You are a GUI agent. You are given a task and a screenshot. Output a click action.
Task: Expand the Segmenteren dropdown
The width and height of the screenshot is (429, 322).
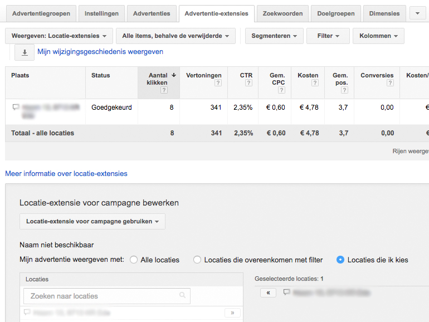(274, 36)
